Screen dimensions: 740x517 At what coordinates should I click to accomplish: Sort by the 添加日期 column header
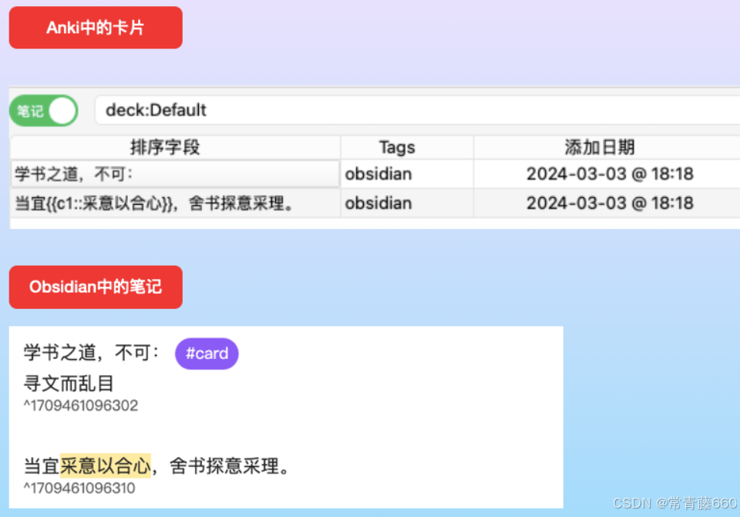(x=607, y=148)
